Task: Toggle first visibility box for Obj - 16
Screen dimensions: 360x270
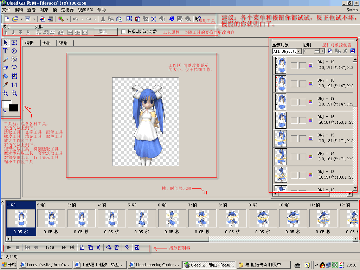Action: tap(294, 120)
